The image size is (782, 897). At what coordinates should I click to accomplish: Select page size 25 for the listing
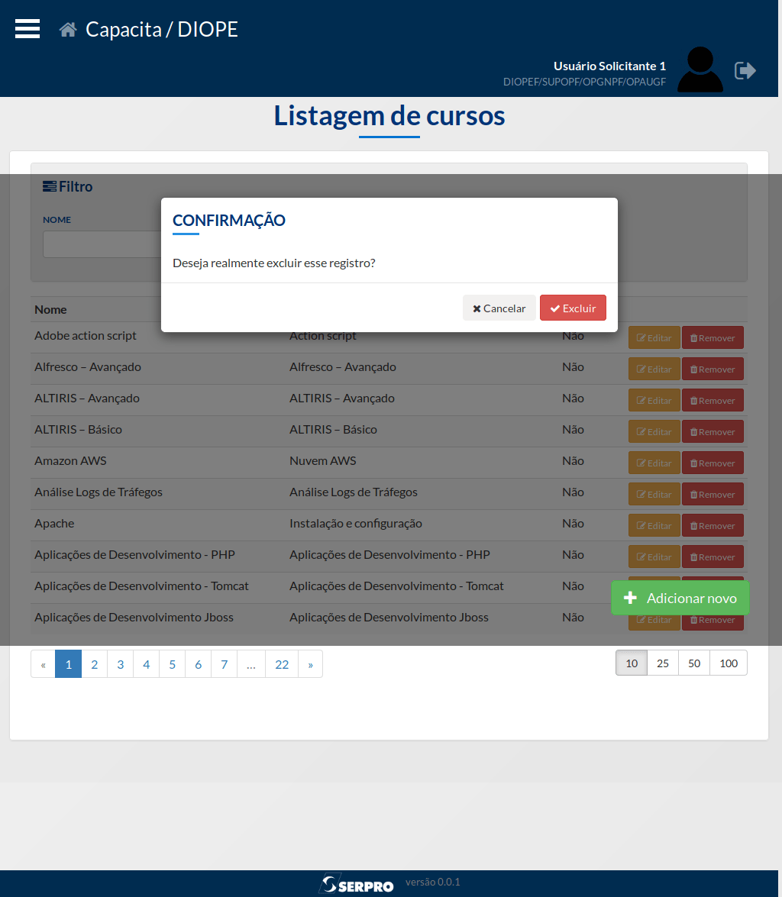pyautogui.click(x=662, y=663)
